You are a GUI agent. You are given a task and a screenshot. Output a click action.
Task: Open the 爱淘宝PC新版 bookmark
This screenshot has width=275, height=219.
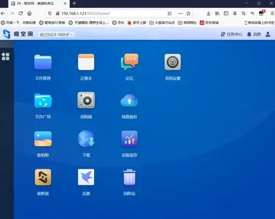[x=52, y=23]
